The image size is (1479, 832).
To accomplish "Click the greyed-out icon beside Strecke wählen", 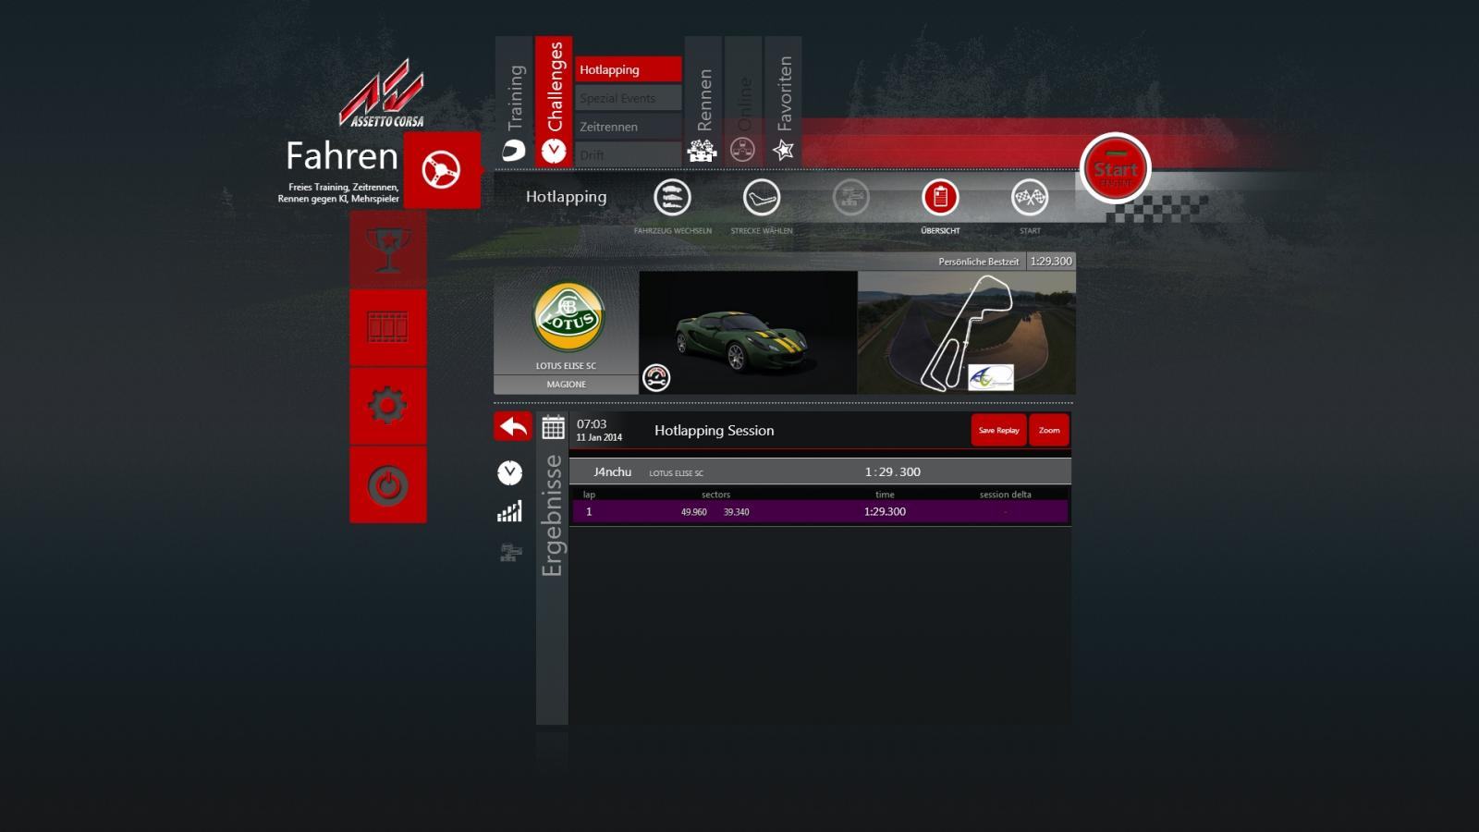I will (850, 197).
